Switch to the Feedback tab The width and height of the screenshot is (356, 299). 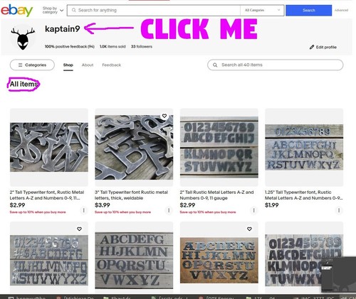pyautogui.click(x=112, y=65)
